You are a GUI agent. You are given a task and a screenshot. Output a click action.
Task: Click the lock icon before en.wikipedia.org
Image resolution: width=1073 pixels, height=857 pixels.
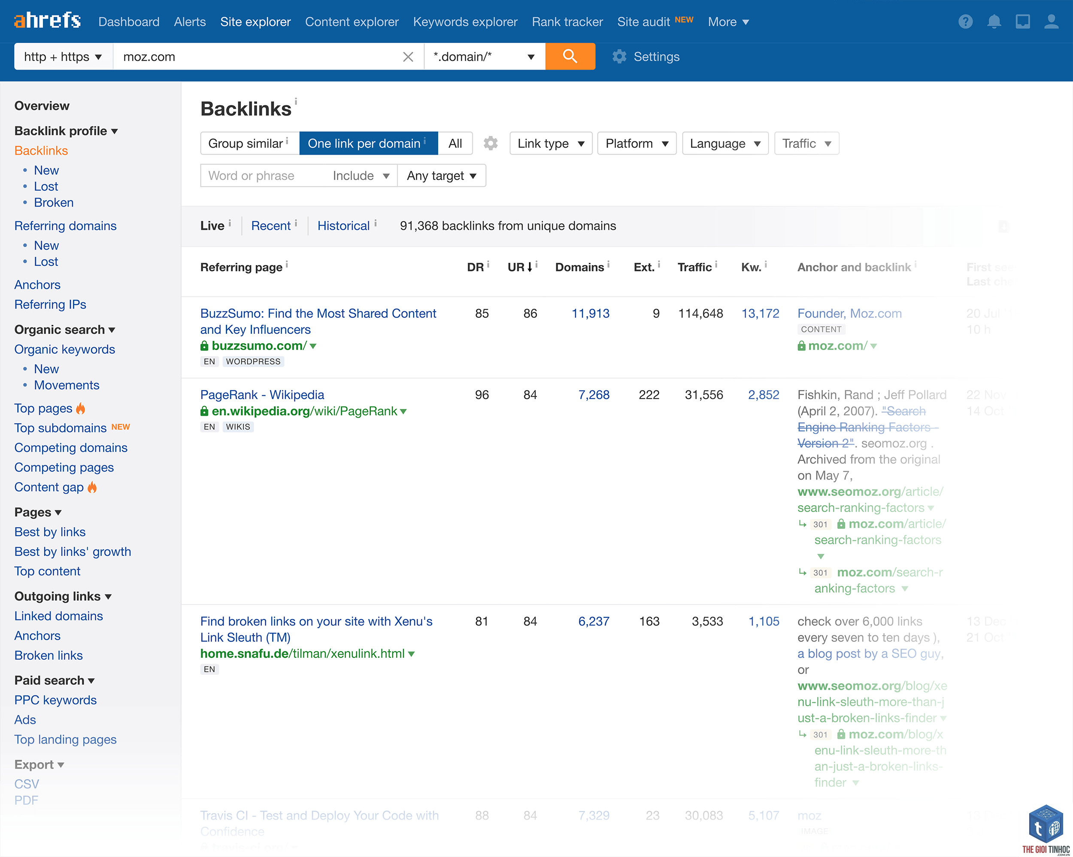click(x=204, y=411)
